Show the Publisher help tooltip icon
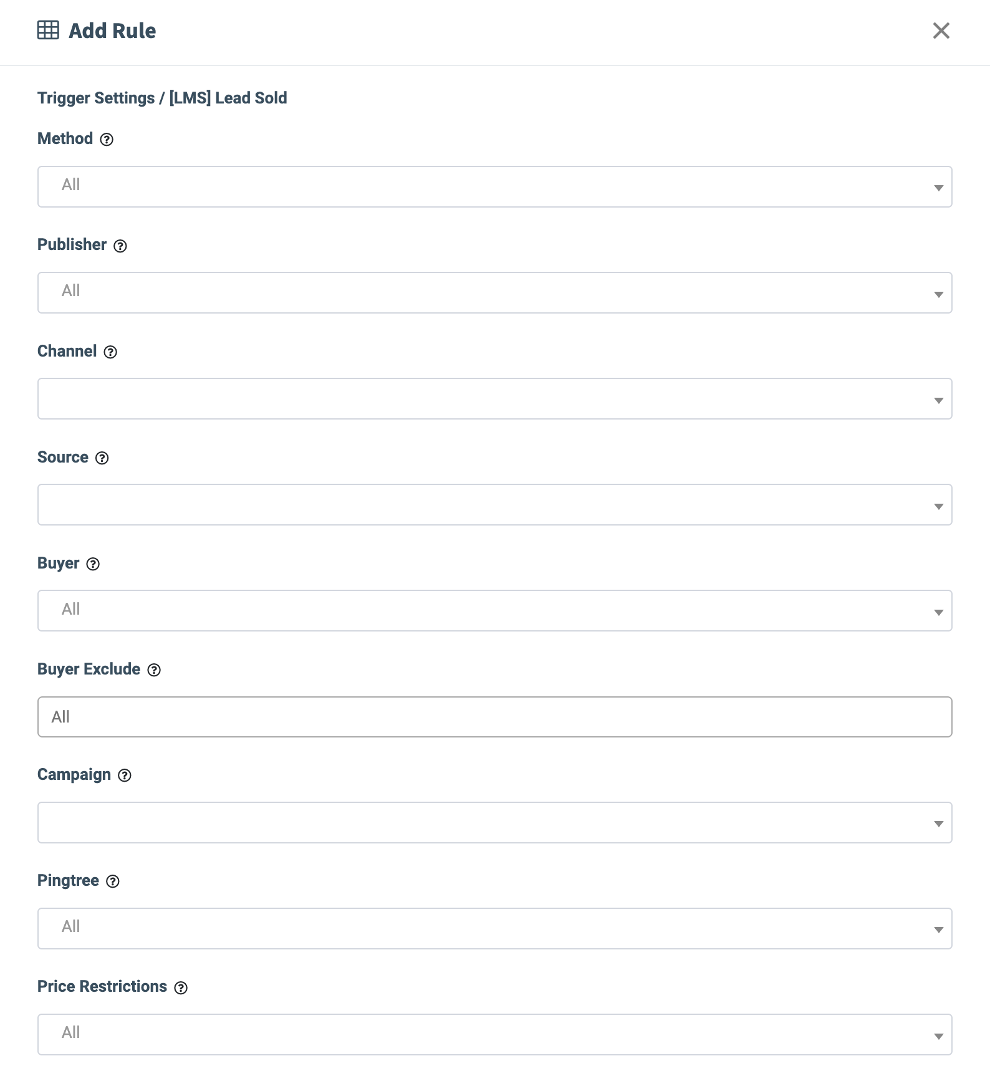This screenshot has width=990, height=1066. coord(120,246)
